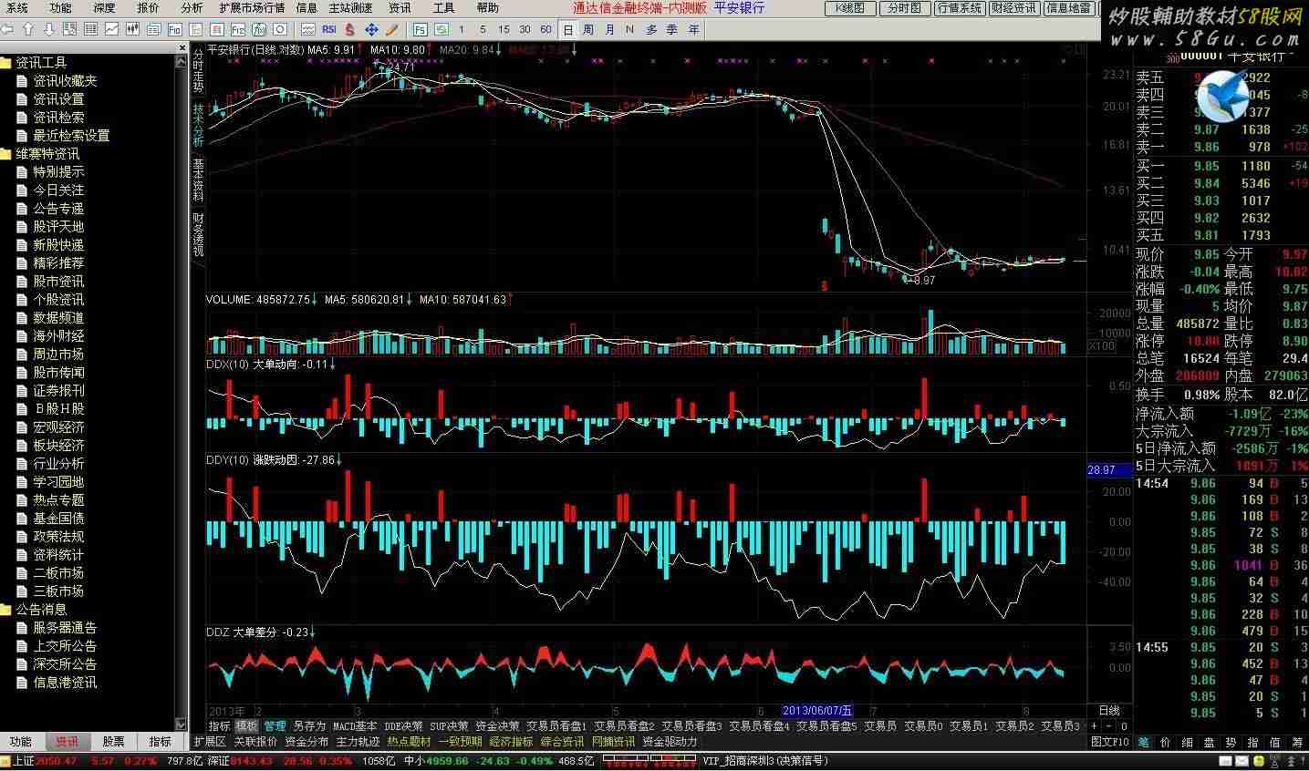Click the circle O toolbar icon

click(280, 29)
